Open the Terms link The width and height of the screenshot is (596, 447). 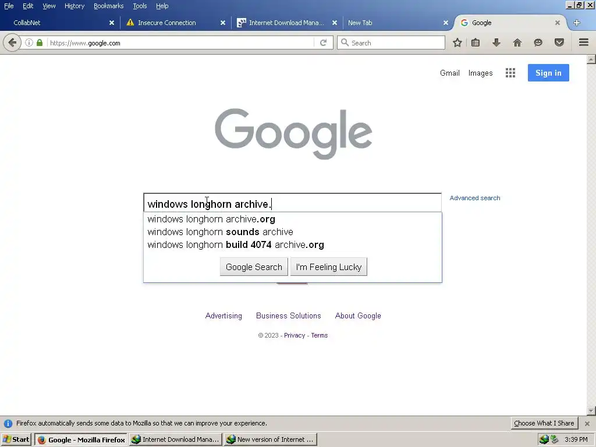[x=320, y=335]
